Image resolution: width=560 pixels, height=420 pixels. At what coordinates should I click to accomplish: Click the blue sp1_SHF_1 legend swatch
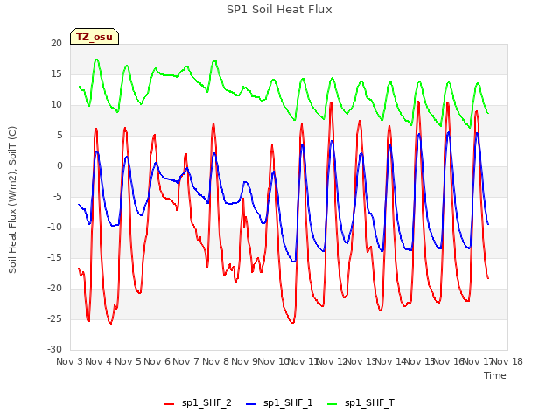251,404
